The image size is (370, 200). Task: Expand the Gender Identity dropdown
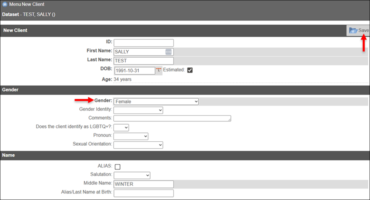[x=138, y=110]
